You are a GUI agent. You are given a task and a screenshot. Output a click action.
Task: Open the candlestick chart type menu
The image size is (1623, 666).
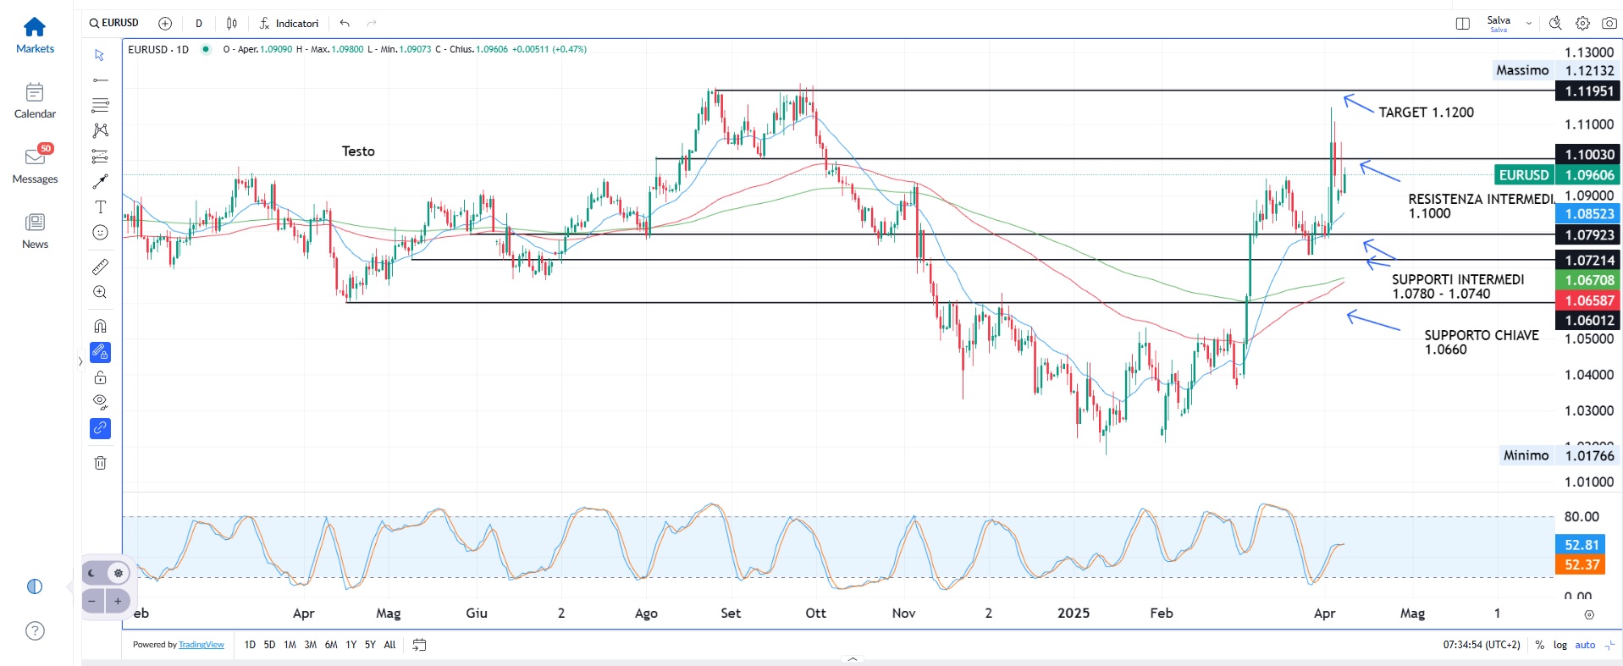pyautogui.click(x=232, y=24)
